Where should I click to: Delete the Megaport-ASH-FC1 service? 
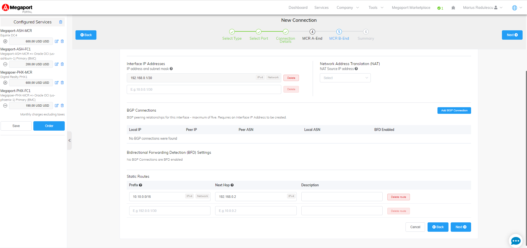pyautogui.click(x=62, y=64)
